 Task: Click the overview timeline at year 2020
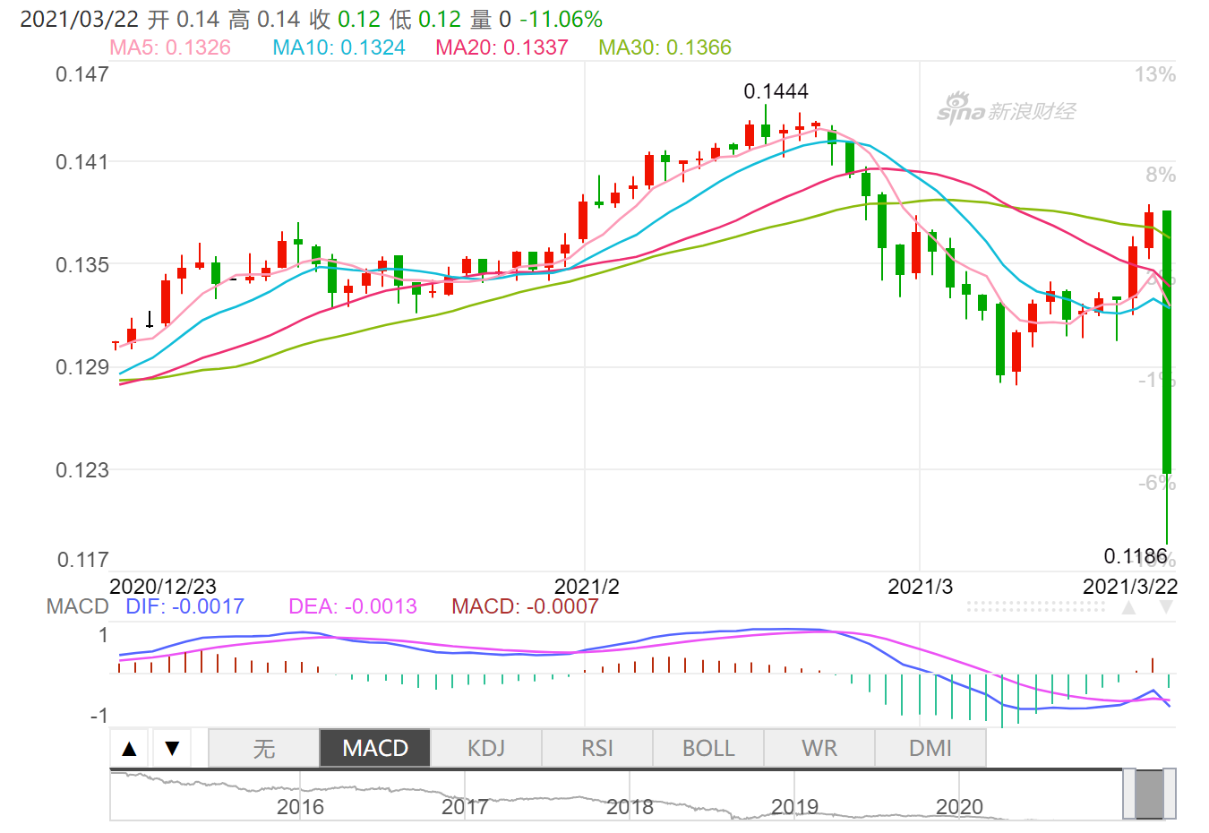coord(959,807)
